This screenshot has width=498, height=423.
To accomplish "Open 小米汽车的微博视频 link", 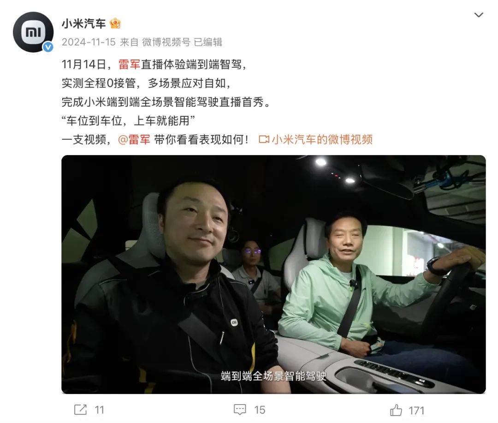I will coord(322,139).
